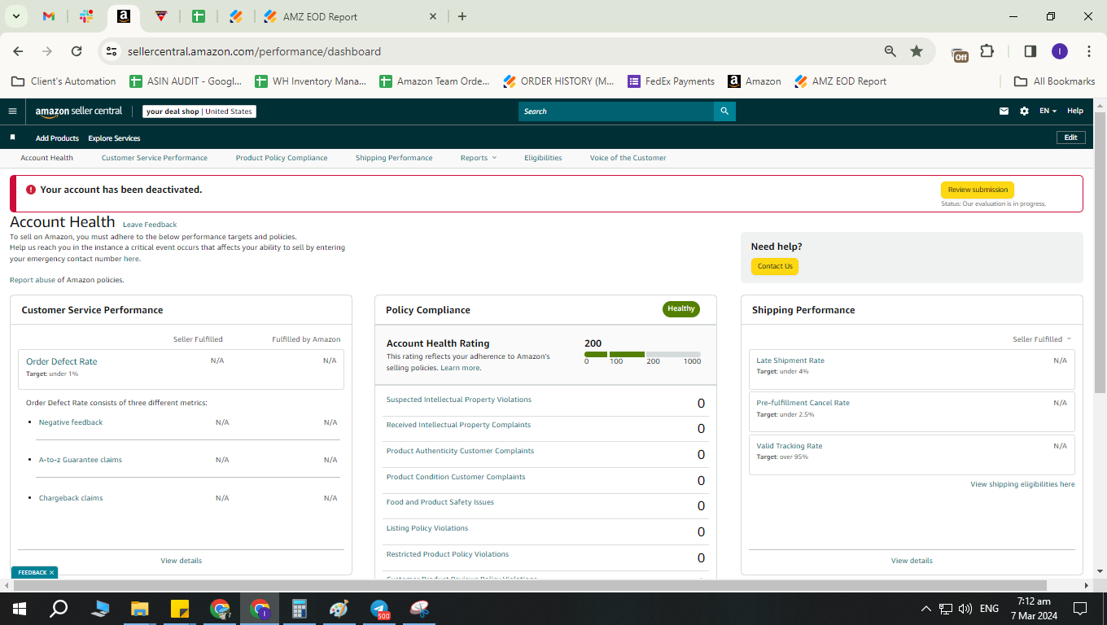Click the Add Products link

click(57, 138)
